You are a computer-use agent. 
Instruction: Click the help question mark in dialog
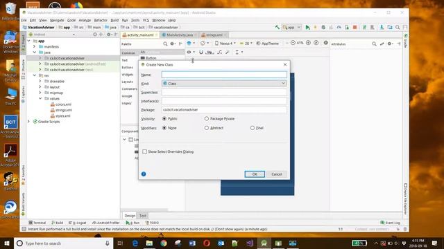pyautogui.click(x=144, y=174)
